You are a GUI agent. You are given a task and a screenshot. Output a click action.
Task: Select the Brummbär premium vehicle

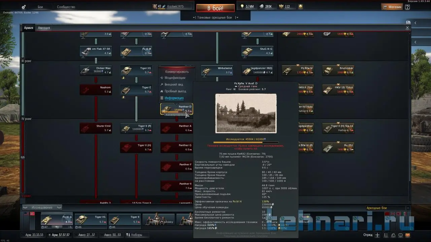pos(338,71)
